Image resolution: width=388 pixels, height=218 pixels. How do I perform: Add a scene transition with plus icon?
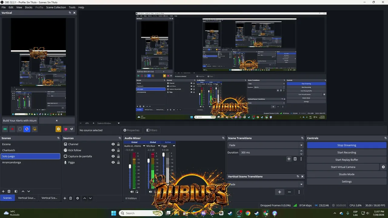coord(289,159)
